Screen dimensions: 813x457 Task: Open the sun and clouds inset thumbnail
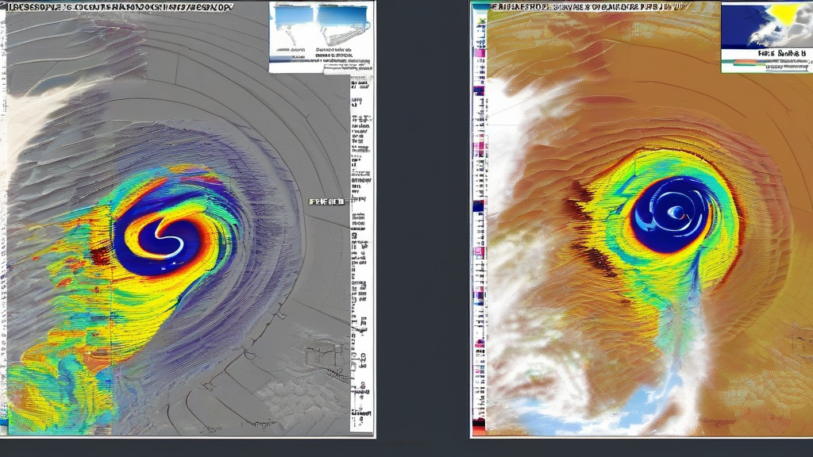pyautogui.click(x=766, y=24)
